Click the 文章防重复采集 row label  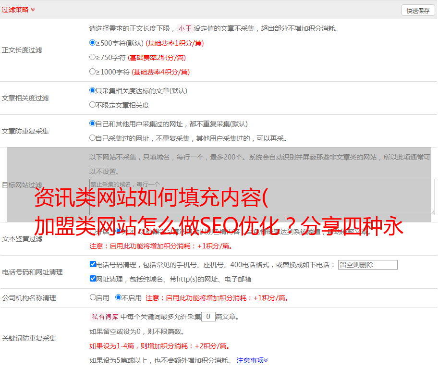coord(25,131)
